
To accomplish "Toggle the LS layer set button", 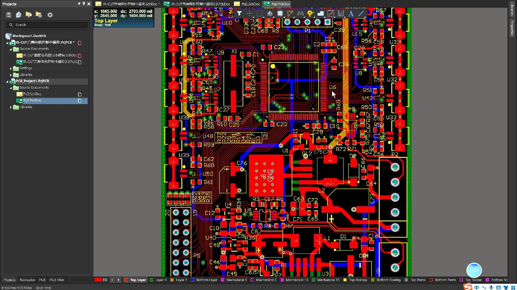I will [105, 280].
